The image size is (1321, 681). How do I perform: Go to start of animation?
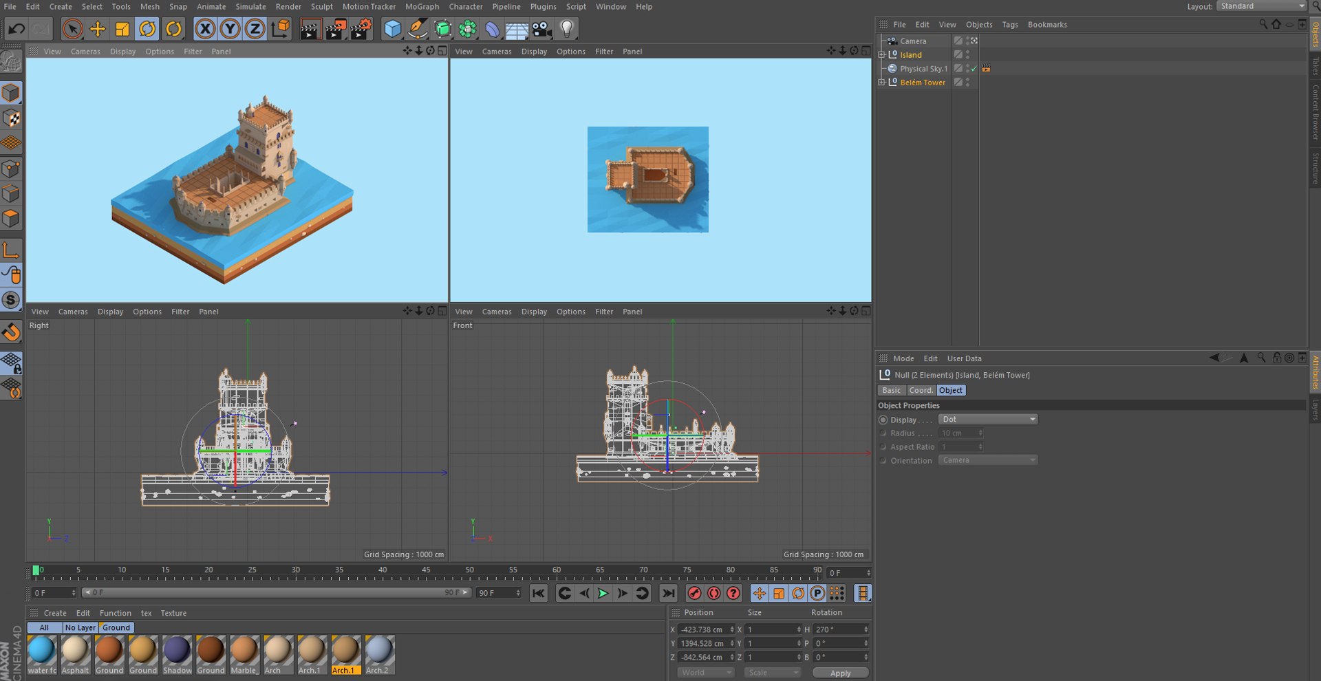(x=539, y=593)
